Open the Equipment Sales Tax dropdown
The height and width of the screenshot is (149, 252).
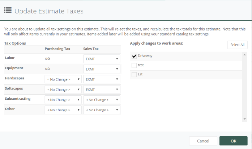102,69
